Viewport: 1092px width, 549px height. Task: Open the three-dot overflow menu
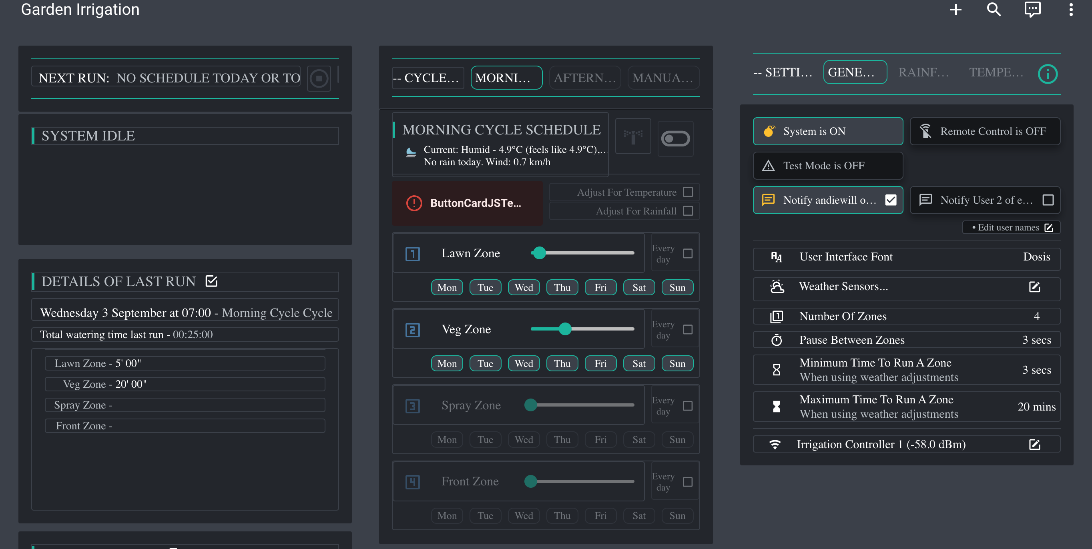pyautogui.click(x=1071, y=10)
